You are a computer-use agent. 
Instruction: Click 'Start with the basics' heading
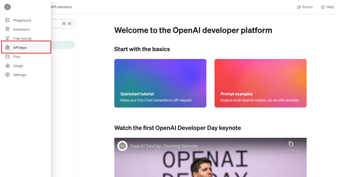[x=142, y=49]
